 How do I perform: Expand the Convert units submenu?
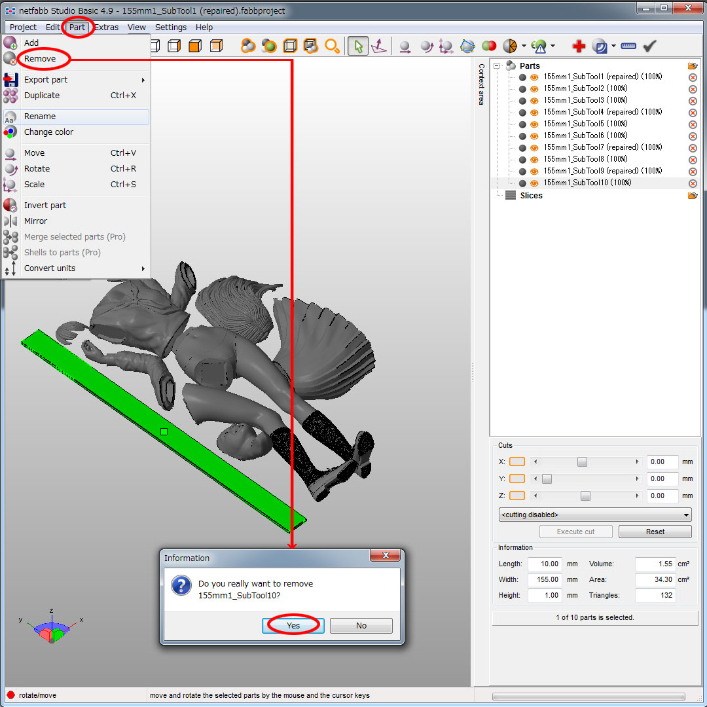[76, 268]
